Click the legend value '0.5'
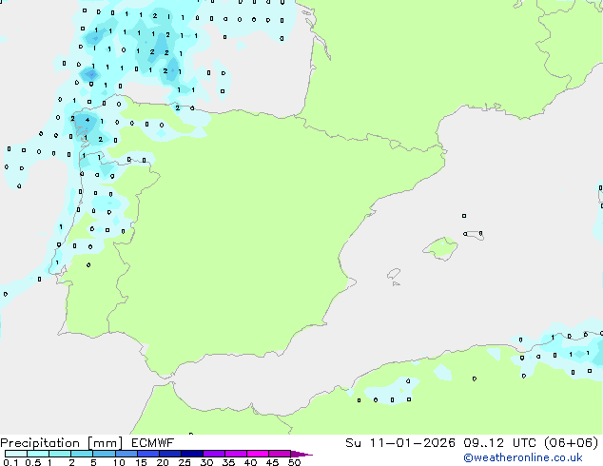Screen dimensions: 603x466 33,462
